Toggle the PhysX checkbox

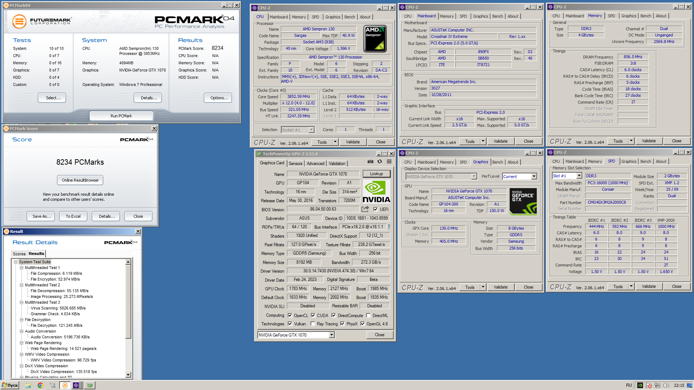tap(342, 324)
